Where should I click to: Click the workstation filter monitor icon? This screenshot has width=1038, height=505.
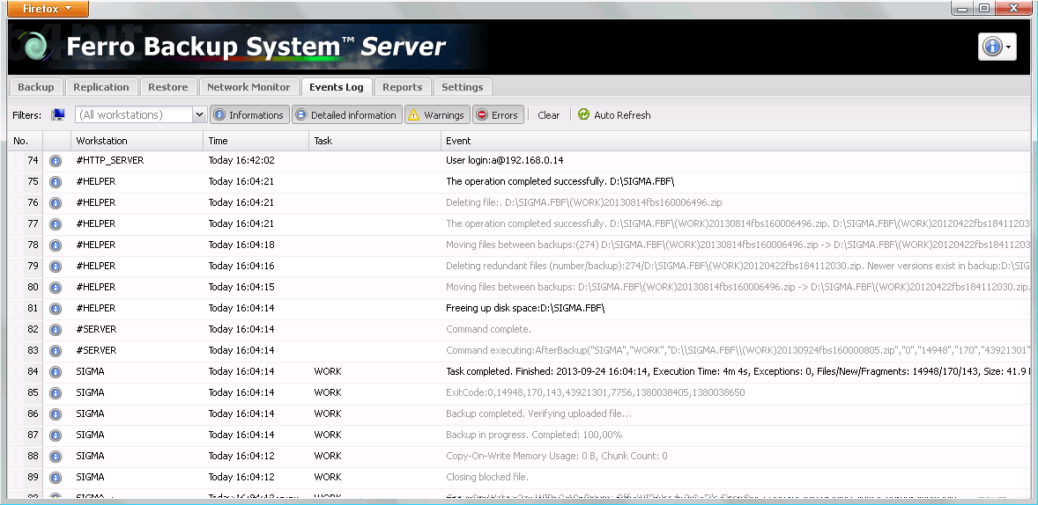coord(59,115)
